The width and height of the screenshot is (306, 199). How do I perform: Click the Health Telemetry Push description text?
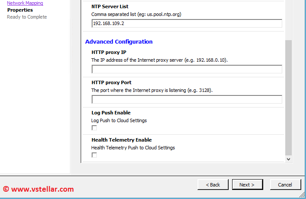[133, 148]
